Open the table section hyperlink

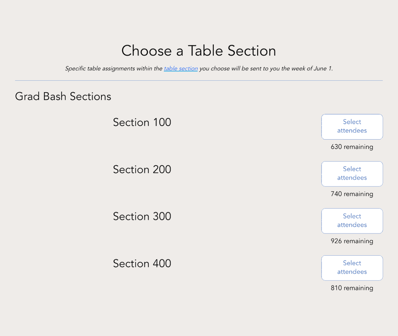181,68
